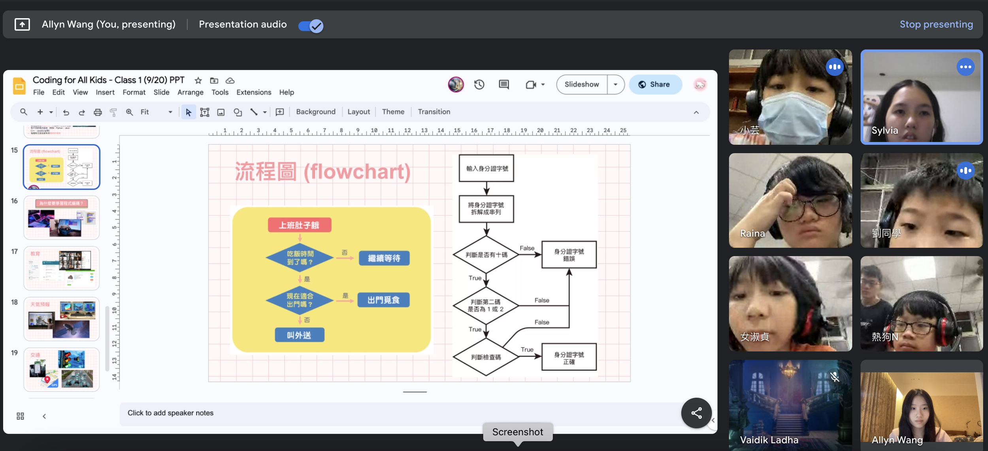Open the Extensions menu
Screen dimensions: 988x451
(x=254, y=92)
